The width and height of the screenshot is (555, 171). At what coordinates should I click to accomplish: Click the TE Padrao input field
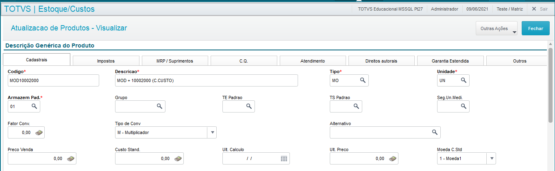239,106
